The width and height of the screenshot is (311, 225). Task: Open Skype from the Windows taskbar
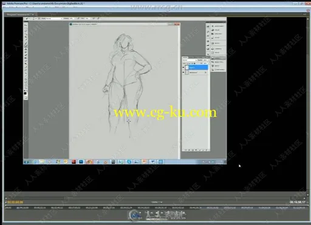[x=129, y=161]
